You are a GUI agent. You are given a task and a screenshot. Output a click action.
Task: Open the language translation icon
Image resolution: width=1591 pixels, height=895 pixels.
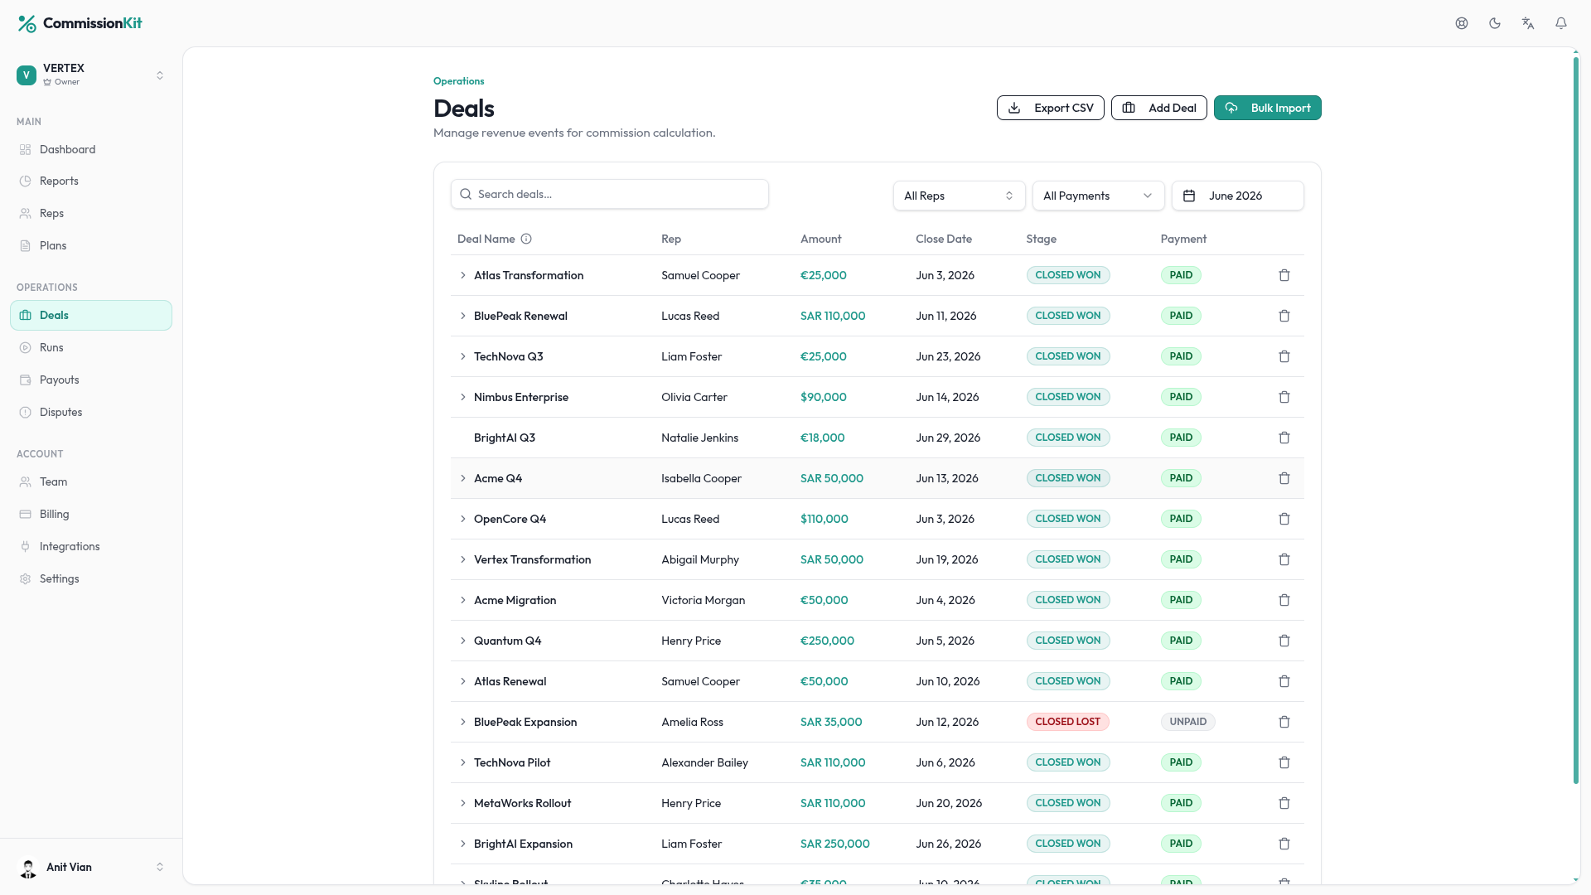[x=1528, y=23]
